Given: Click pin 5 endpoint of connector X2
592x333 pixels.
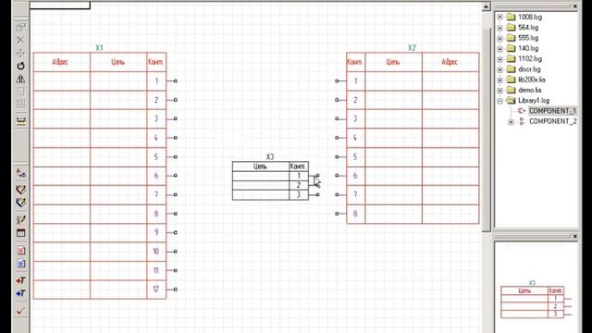Looking at the screenshot, I should 337,156.
